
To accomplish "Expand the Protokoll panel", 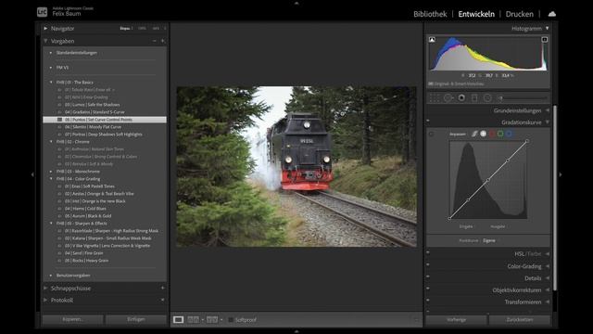I will tap(45, 300).
